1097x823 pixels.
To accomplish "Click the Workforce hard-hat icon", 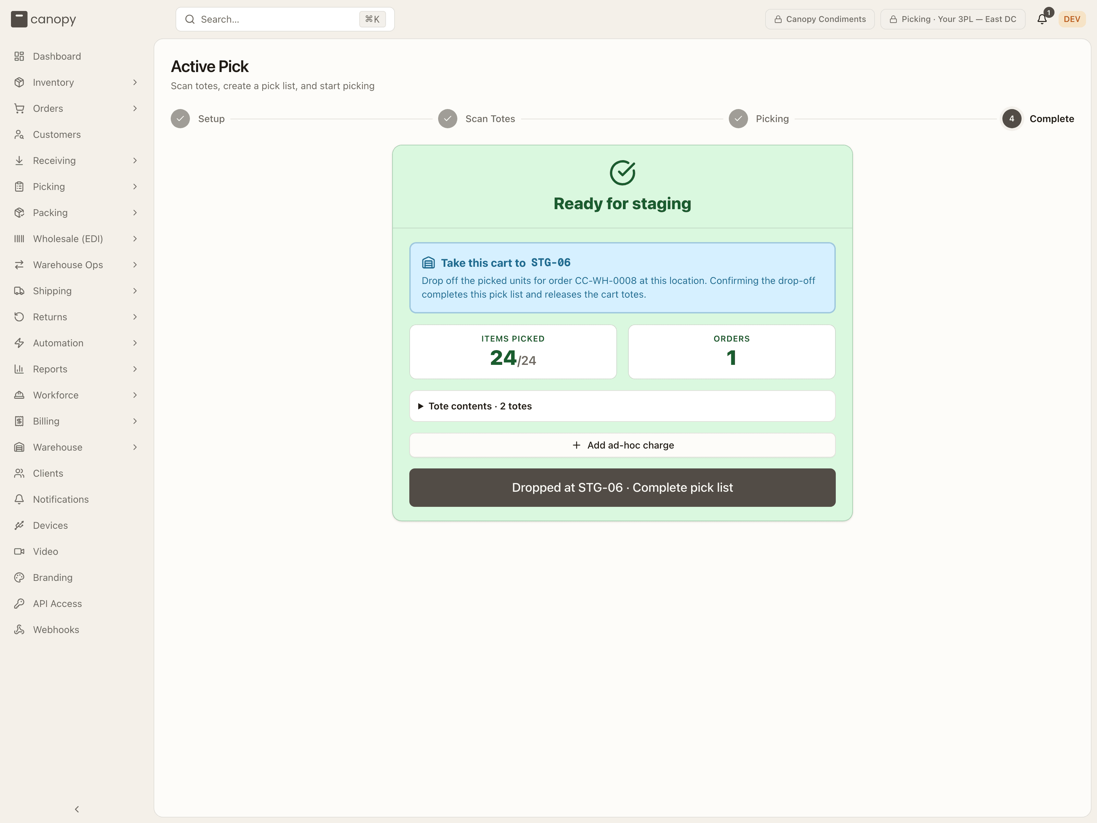I will pyautogui.click(x=19, y=395).
